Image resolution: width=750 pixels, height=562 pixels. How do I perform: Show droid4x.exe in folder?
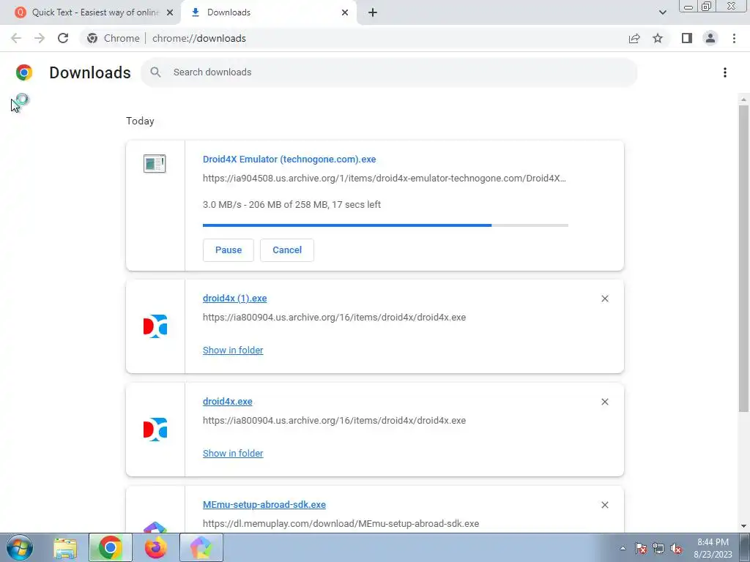click(x=233, y=454)
